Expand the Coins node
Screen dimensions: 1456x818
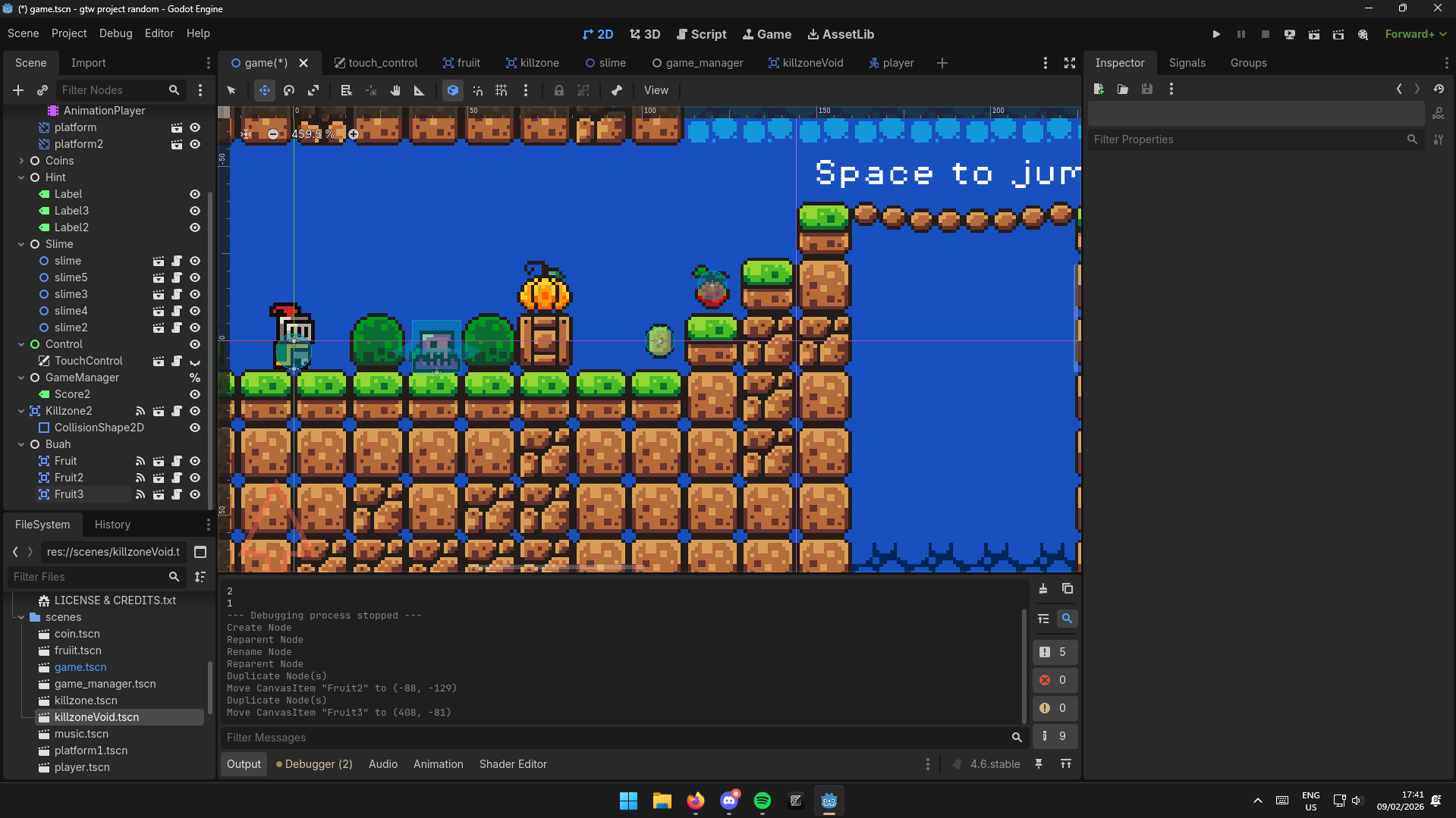point(21,161)
